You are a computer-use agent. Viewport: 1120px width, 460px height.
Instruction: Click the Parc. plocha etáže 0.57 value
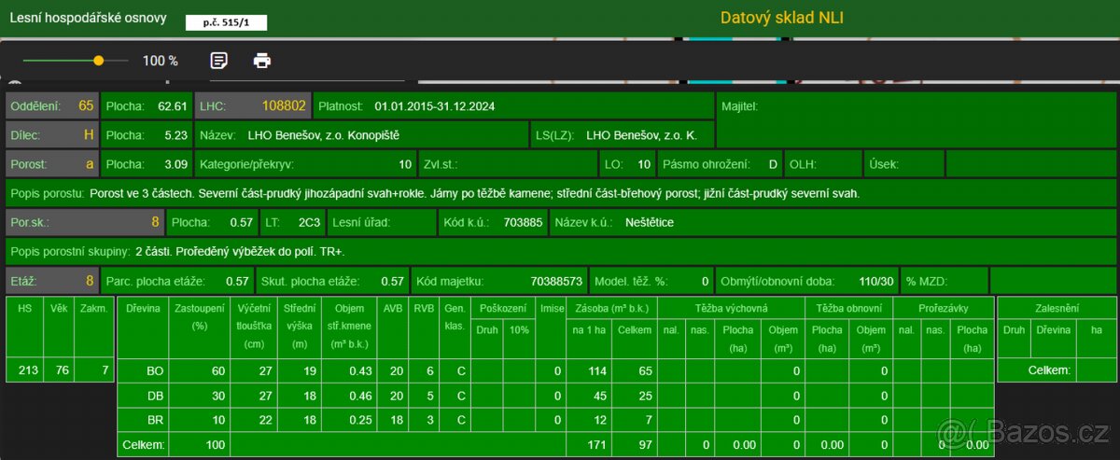[237, 281]
